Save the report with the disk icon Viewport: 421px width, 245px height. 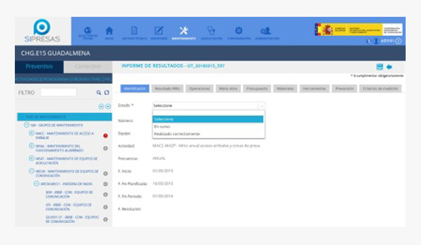[380, 66]
